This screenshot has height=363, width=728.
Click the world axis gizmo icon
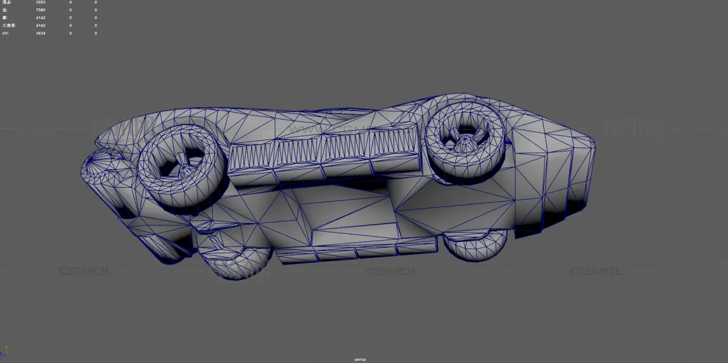pyautogui.click(x=5, y=351)
